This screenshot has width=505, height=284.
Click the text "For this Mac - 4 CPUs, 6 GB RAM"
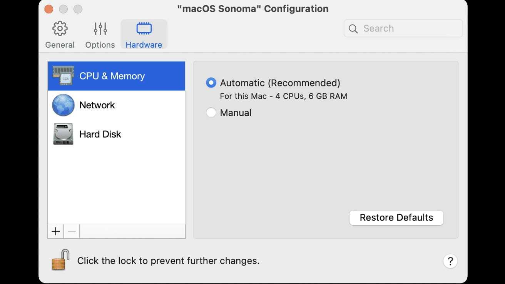pos(284,96)
